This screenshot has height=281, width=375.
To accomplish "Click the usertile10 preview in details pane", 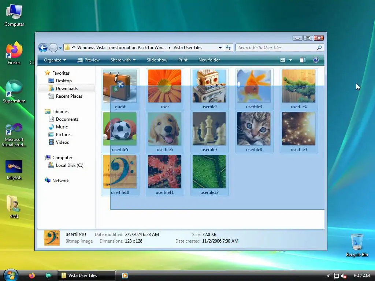I will [x=52, y=238].
